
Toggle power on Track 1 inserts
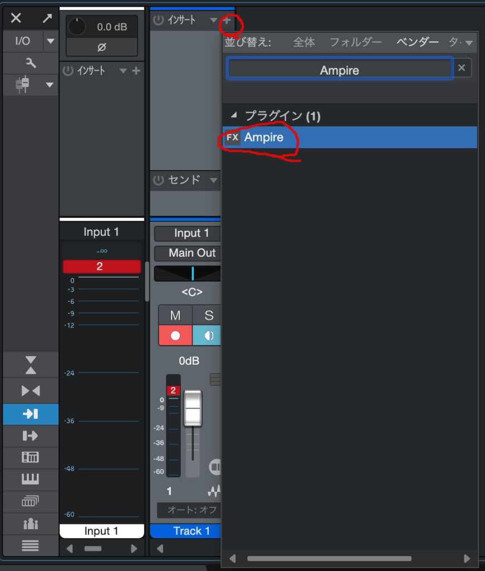159,21
